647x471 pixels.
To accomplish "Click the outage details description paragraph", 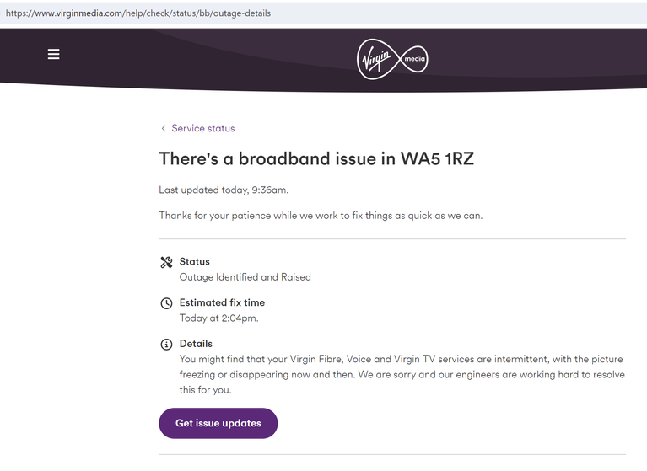I will pyautogui.click(x=402, y=374).
